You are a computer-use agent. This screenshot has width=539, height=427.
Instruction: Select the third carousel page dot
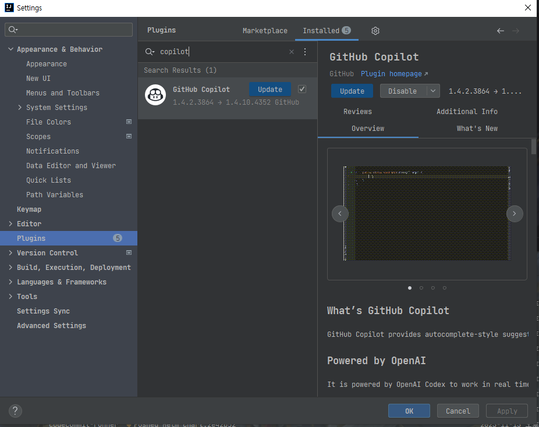(x=433, y=288)
